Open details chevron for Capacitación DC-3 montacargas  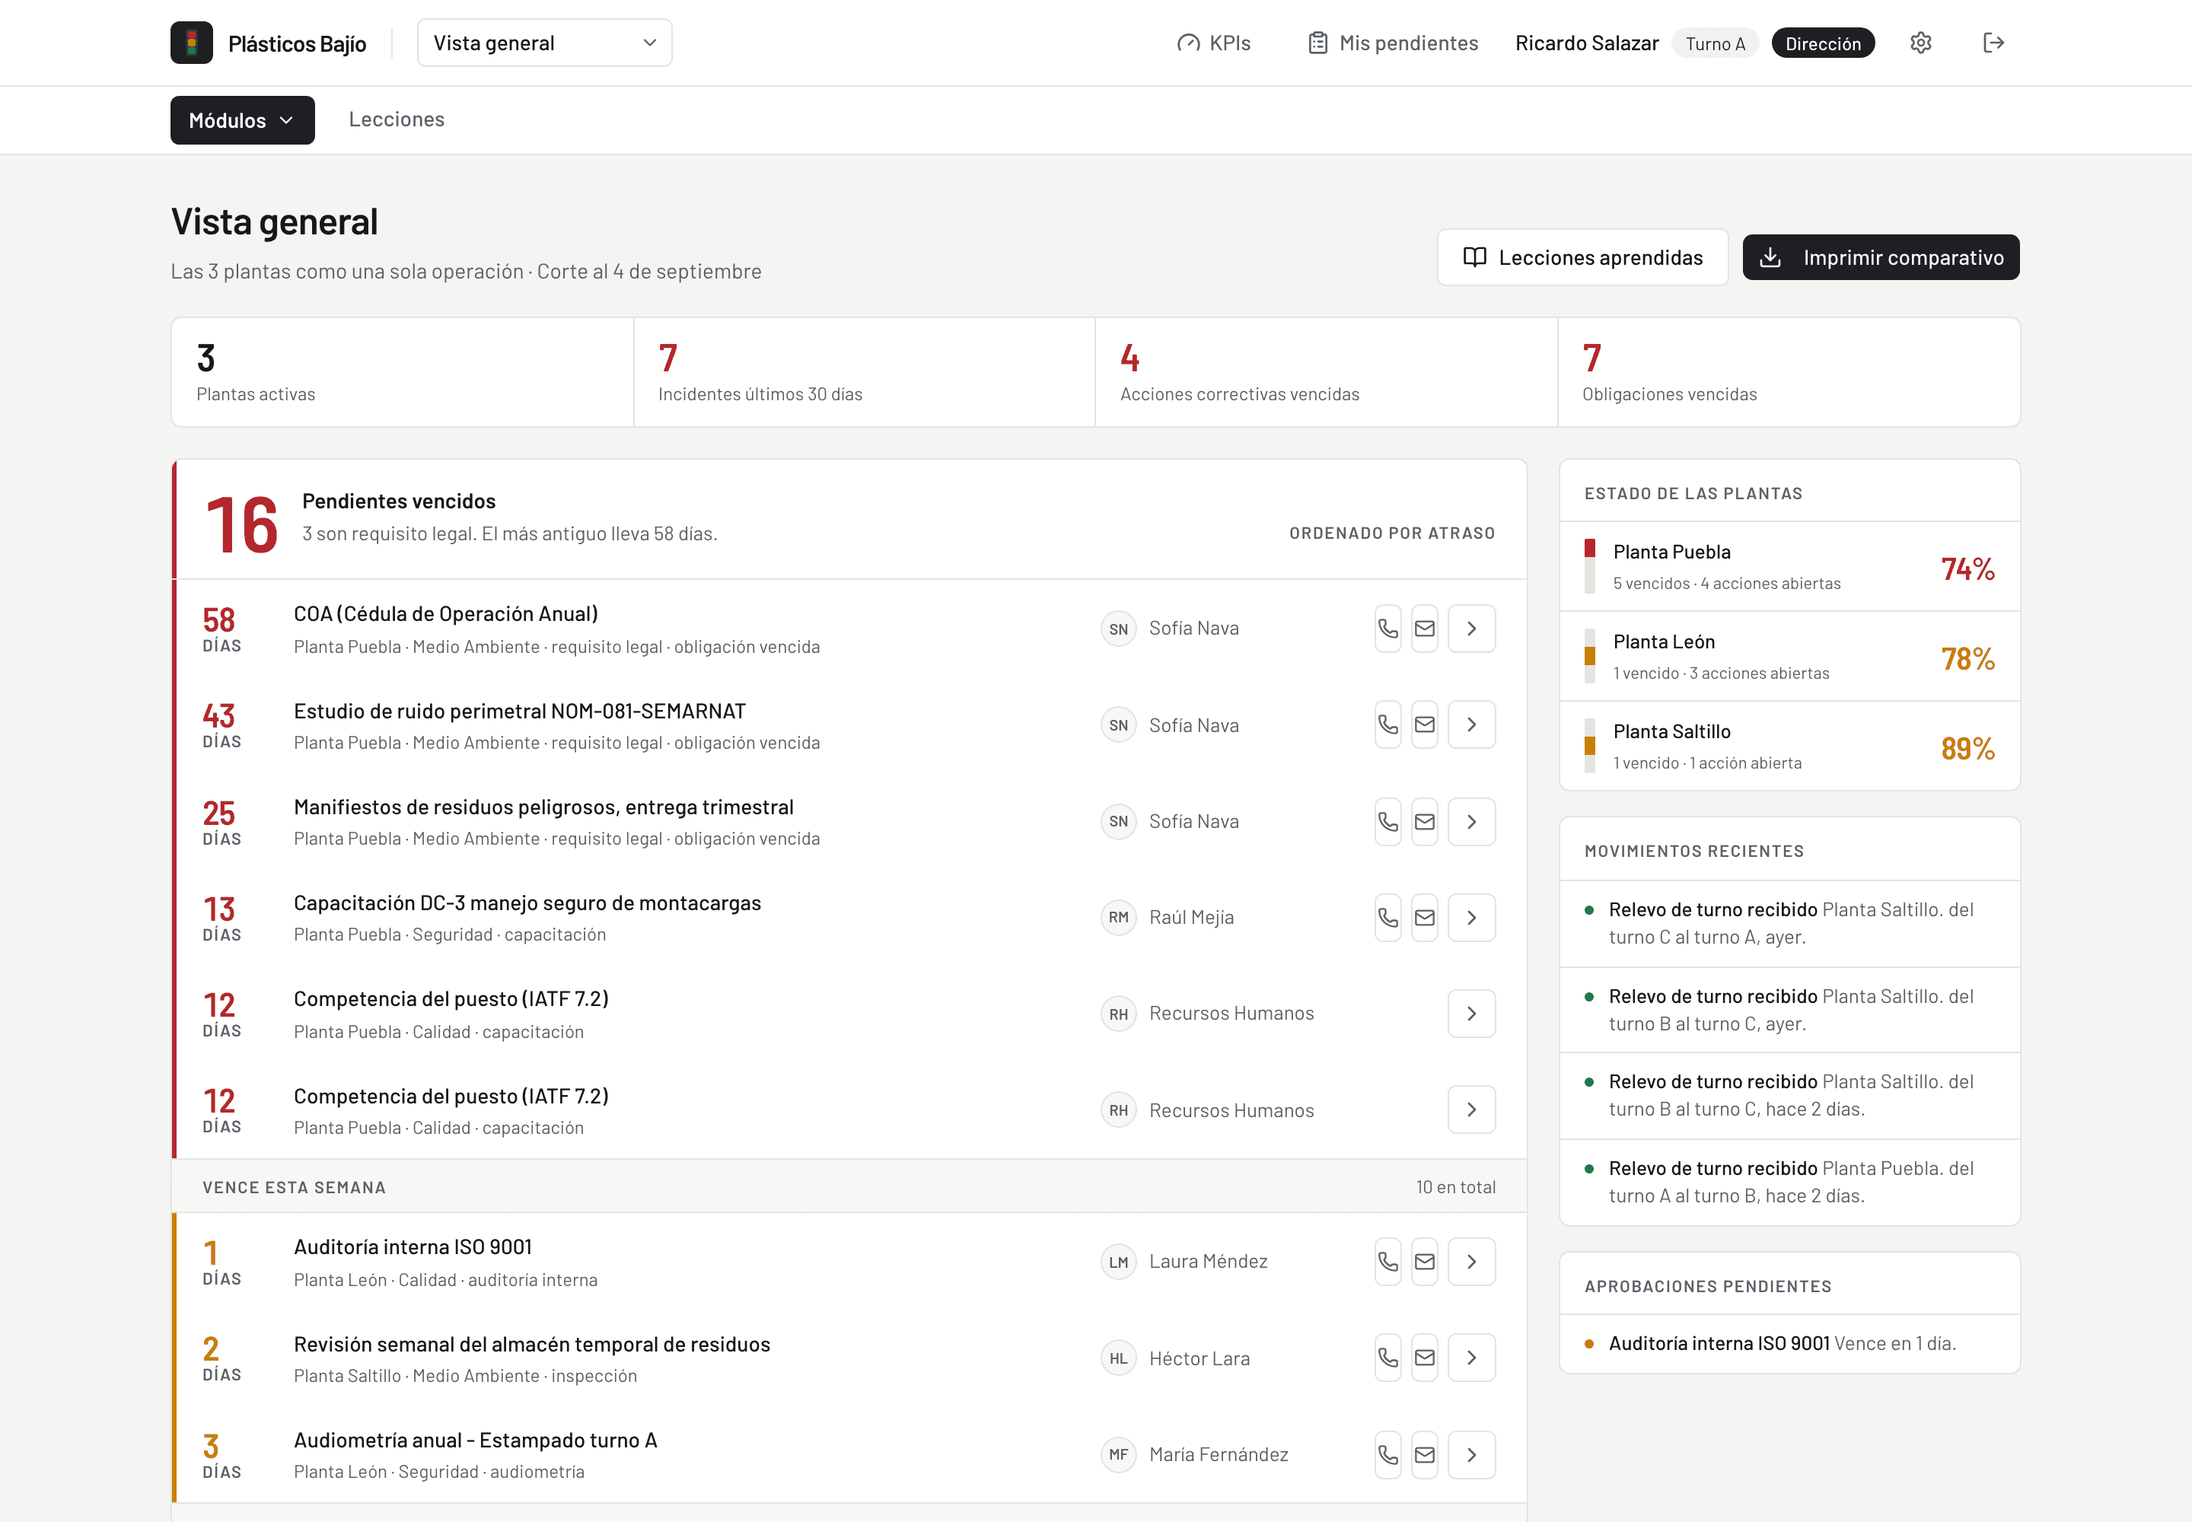[1472, 918]
